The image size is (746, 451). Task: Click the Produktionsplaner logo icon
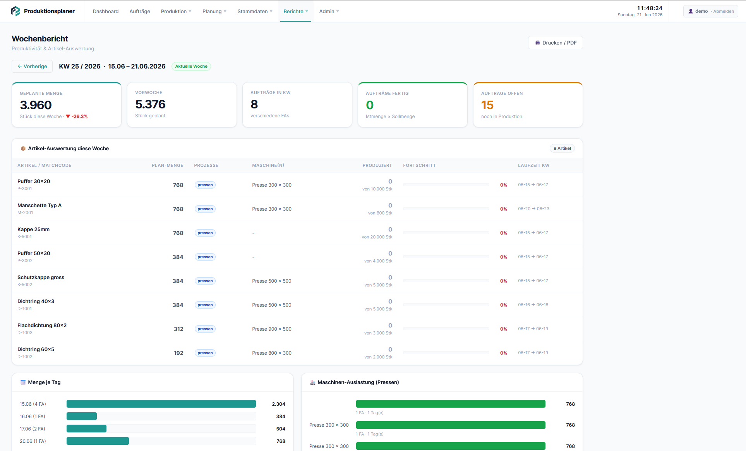(x=15, y=11)
